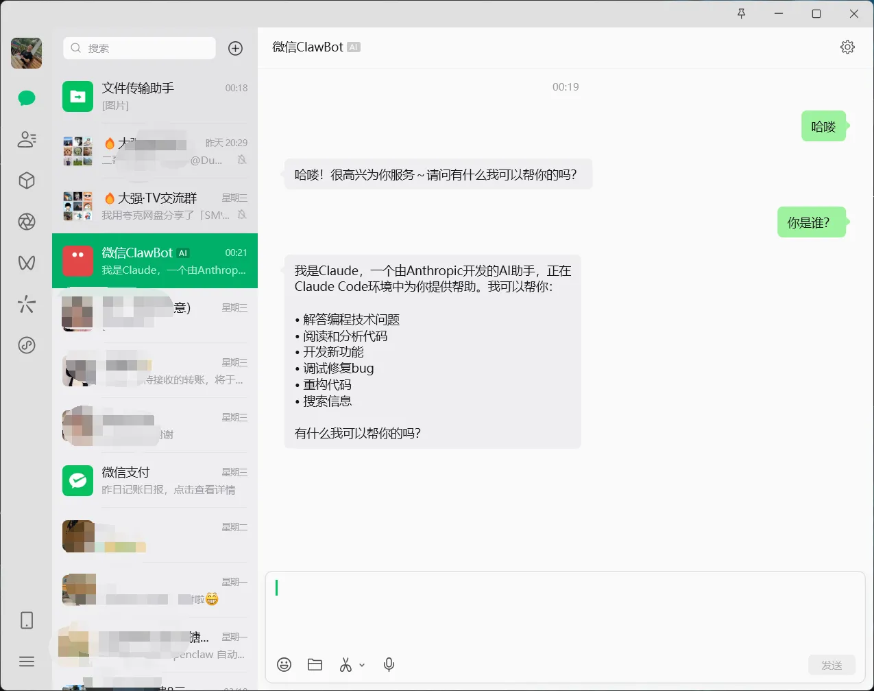Open the Mini Programs sidebar icon
The width and height of the screenshot is (874, 691).
coord(27,345)
